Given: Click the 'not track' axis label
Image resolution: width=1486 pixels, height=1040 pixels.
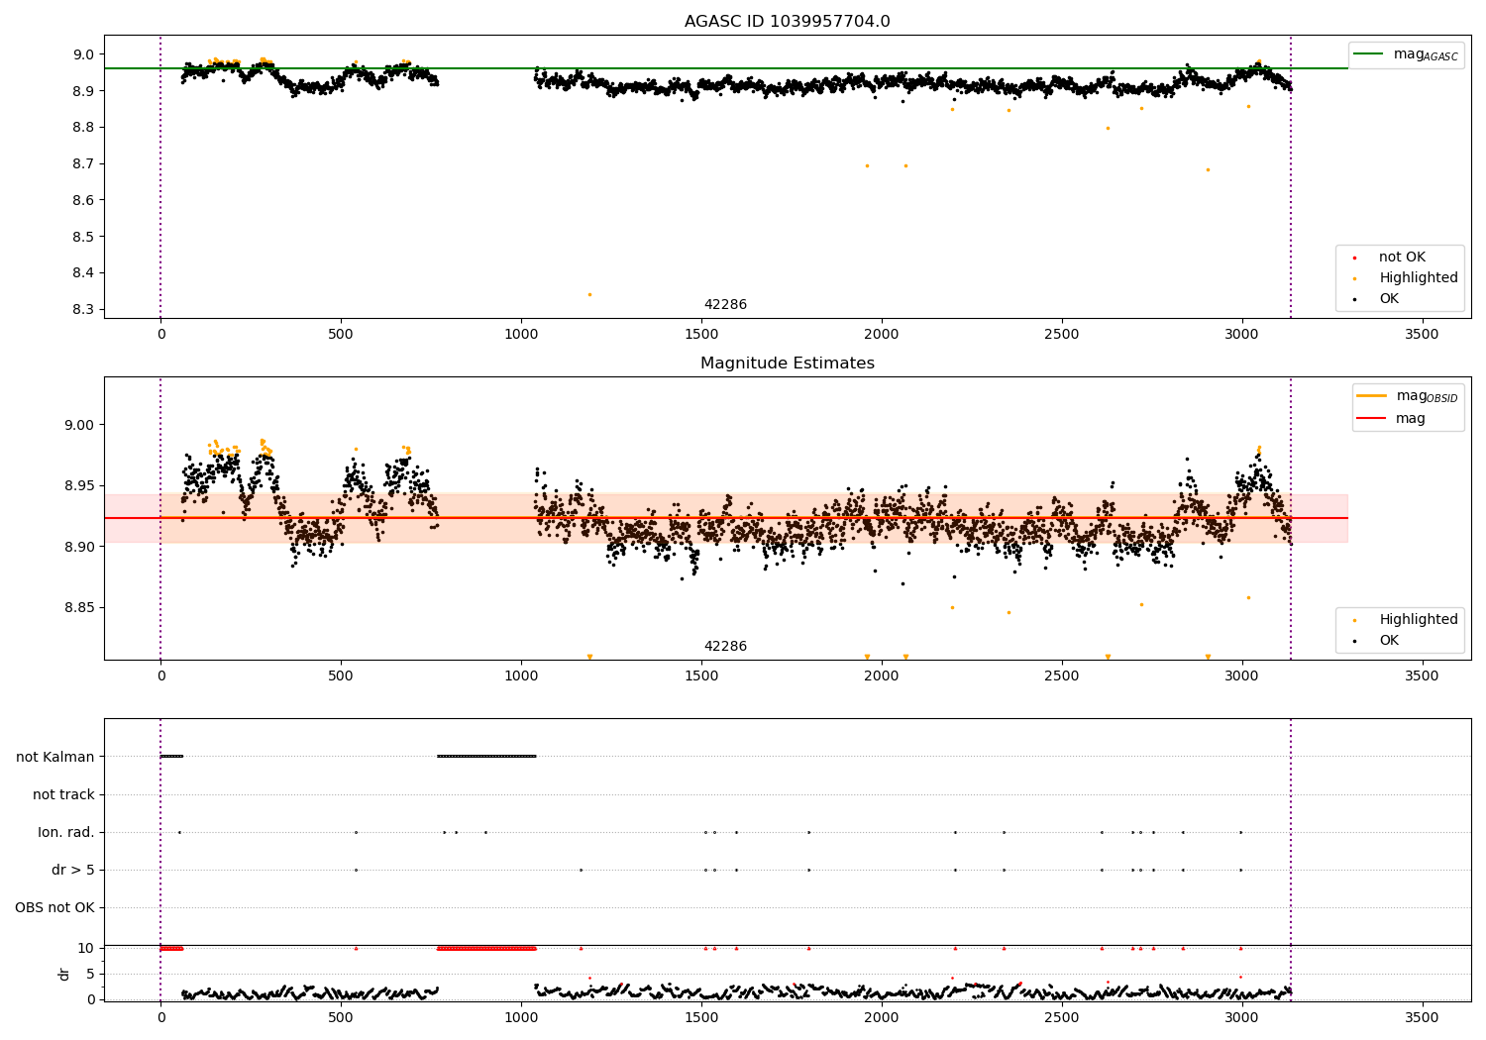Looking at the screenshot, I should 63,794.
